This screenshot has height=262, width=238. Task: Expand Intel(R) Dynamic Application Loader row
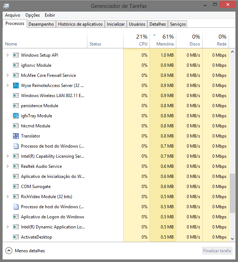(8, 227)
